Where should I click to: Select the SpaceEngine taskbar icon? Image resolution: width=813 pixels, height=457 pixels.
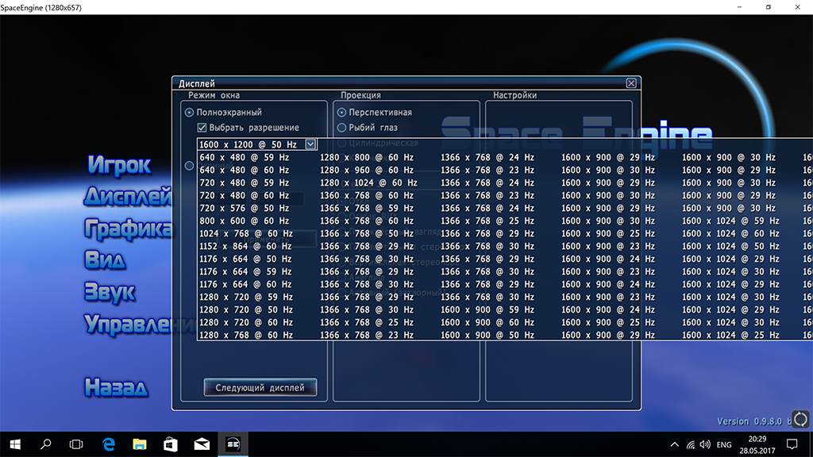(x=233, y=444)
